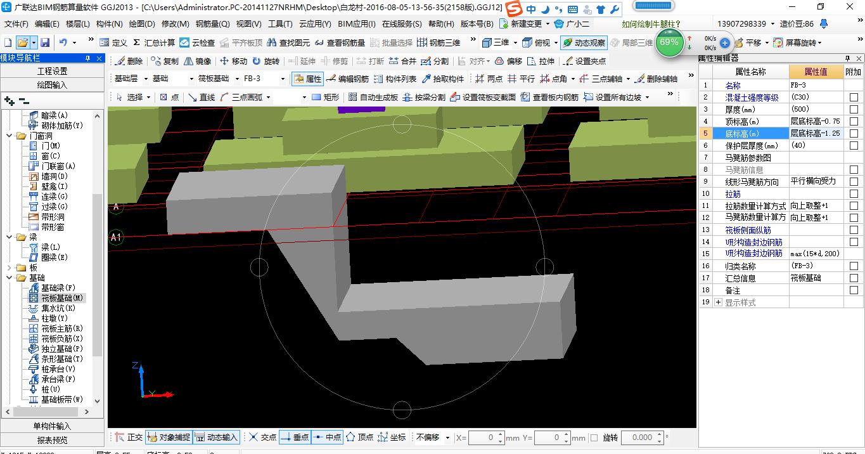Click the 复制 (copy) tool
This screenshot has height=454, width=865.
165,62
